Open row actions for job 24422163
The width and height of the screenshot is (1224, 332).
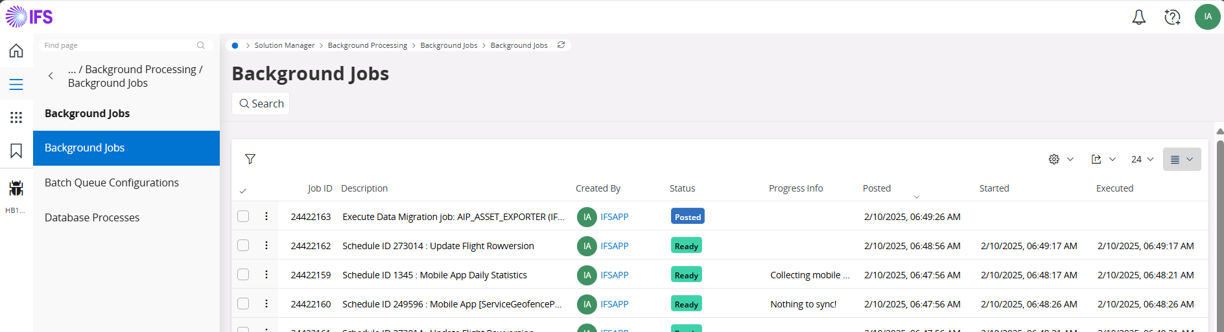pyautogui.click(x=266, y=216)
